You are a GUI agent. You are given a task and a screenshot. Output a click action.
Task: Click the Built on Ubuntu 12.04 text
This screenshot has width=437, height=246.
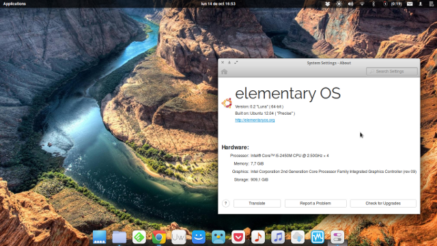265,113
